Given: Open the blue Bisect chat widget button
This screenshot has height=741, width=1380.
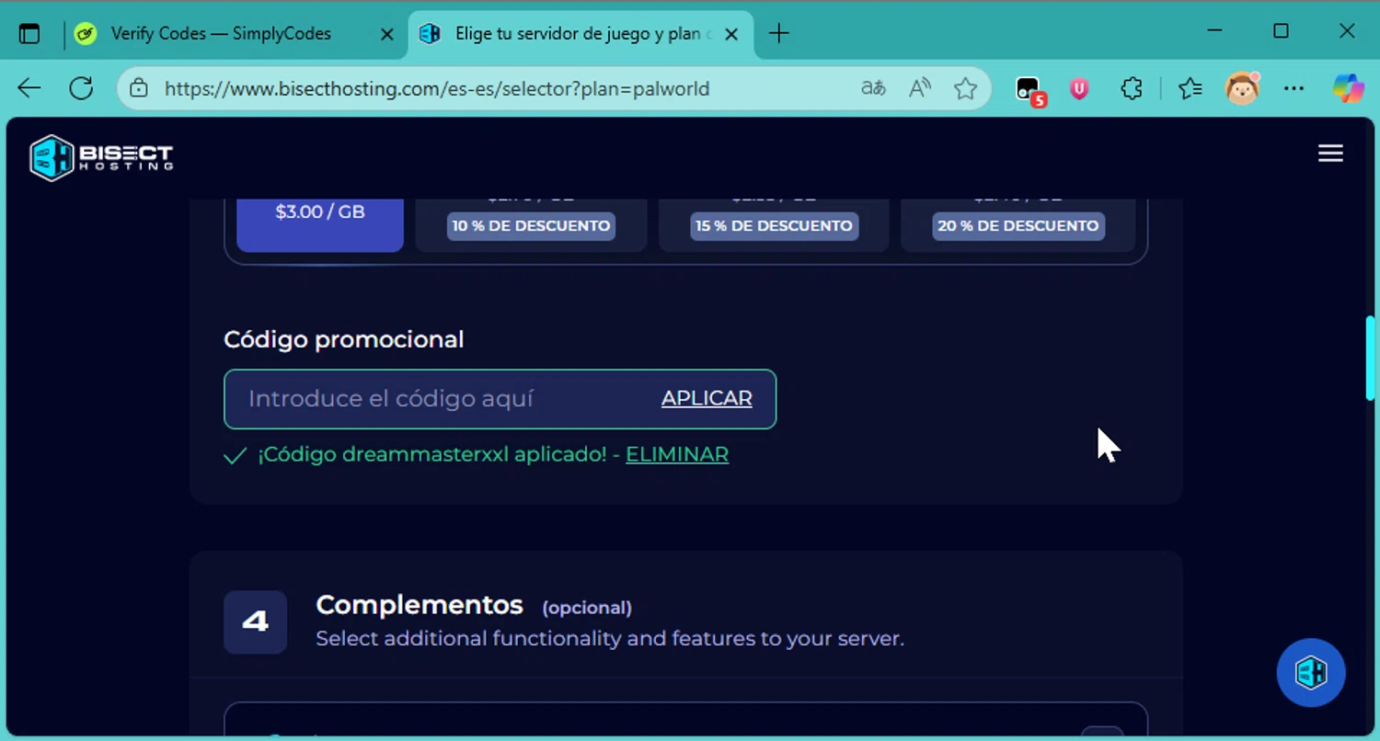Looking at the screenshot, I should click(1311, 673).
